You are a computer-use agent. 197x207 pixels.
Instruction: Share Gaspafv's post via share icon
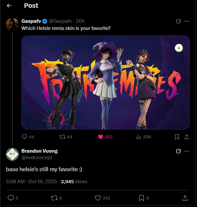187,137
